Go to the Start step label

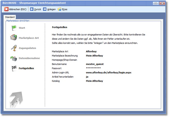[x=22, y=28]
